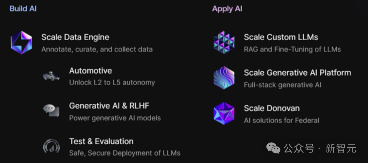
Task: Click 'RAG and Fine-Tuning of LLMs' text
Action: (292, 49)
